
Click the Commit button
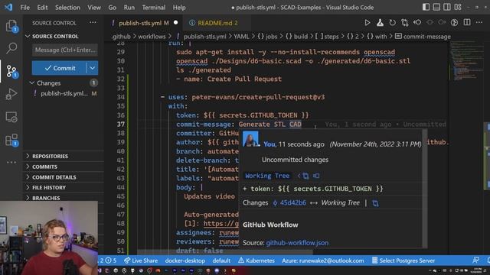59,68
